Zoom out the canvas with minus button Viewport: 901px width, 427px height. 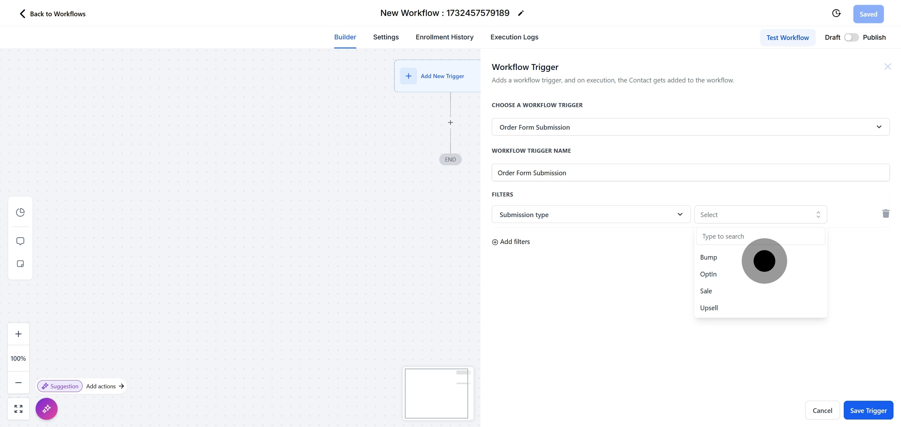18,382
